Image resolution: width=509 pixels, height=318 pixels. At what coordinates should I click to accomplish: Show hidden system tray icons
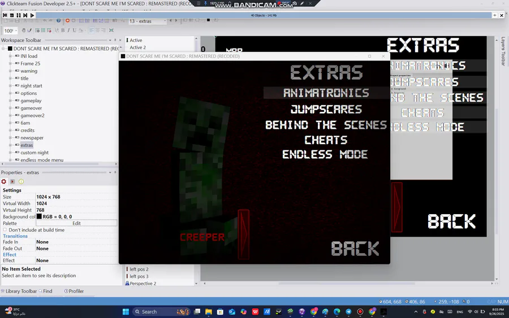[x=416, y=312]
